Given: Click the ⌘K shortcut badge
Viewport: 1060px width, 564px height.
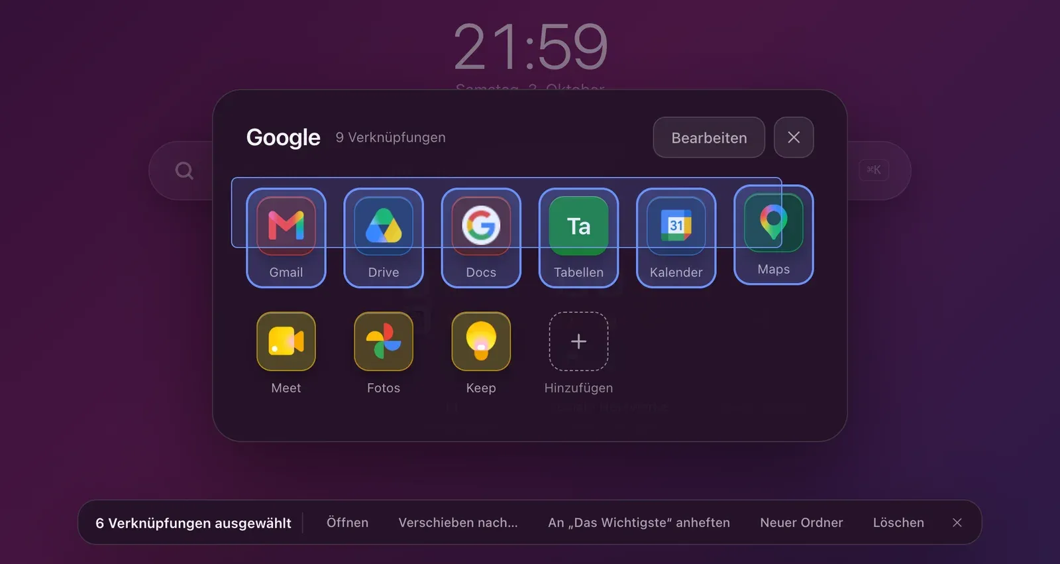Looking at the screenshot, I should 874,170.
